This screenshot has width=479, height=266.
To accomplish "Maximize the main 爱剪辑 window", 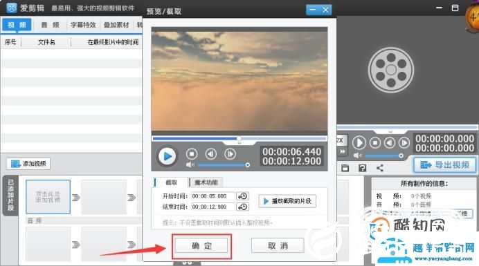I will click(455, 8).
